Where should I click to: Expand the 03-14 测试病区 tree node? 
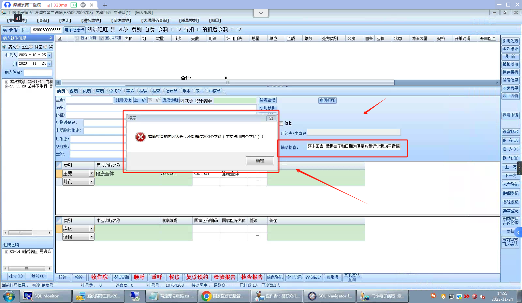click(7, 252)
